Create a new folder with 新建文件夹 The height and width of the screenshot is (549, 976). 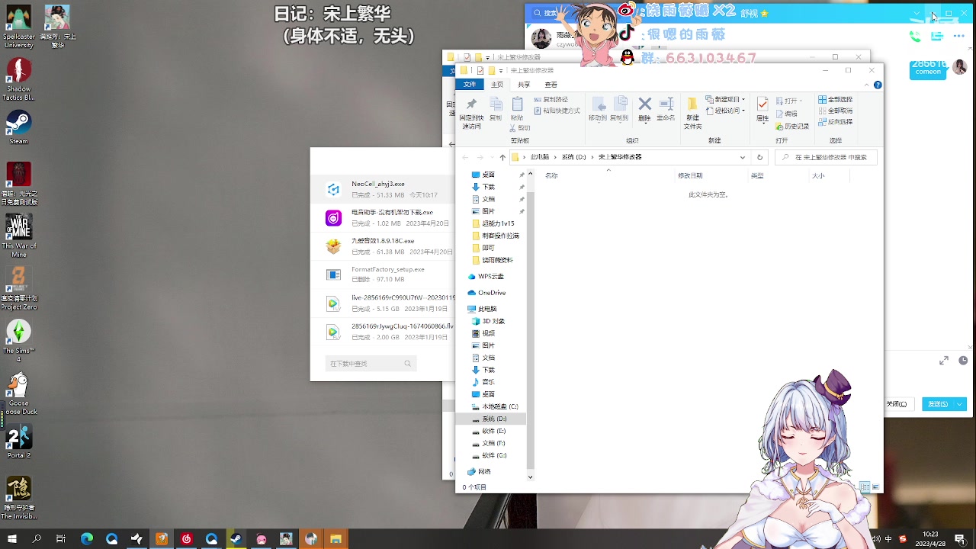(692, 113)
